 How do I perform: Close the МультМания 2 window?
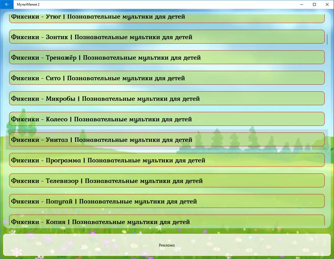coord(327,4)
